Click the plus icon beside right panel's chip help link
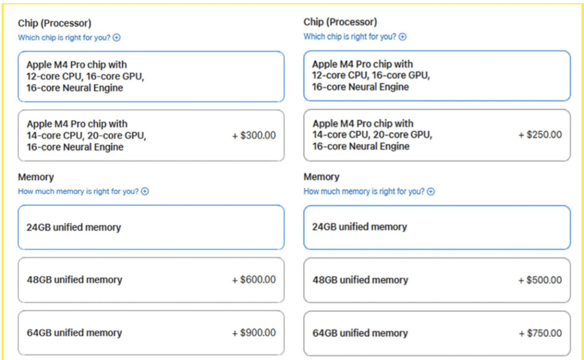Viewport: 584px width, 360px height. pos(402,37)
